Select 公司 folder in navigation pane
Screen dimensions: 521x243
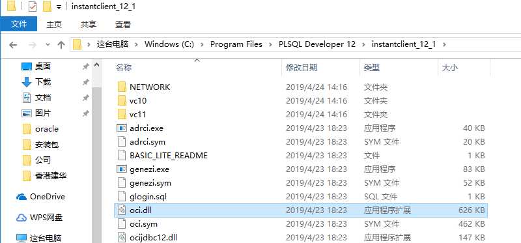(x=43, y=160)
